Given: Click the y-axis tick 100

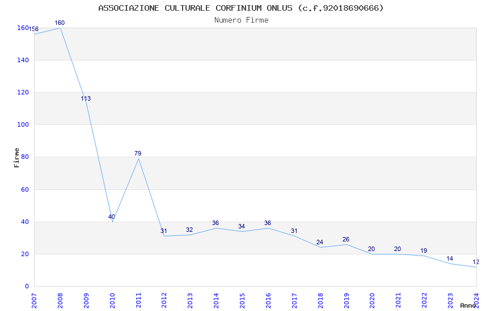Looking at the screenshot, I should pos(23,125).
